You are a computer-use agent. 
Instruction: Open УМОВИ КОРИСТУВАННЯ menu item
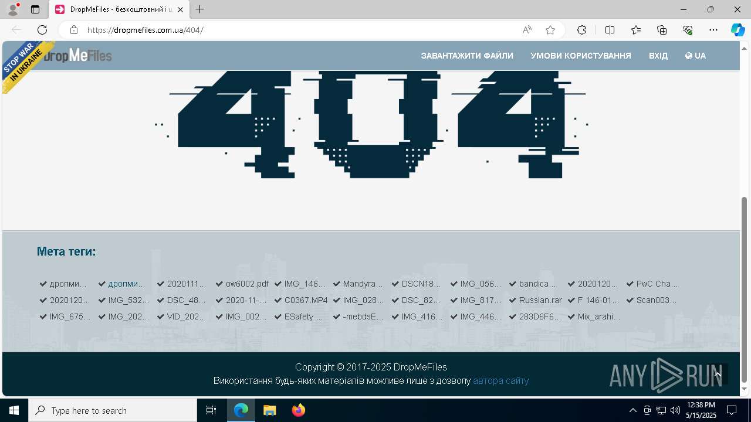pos(581,56)
